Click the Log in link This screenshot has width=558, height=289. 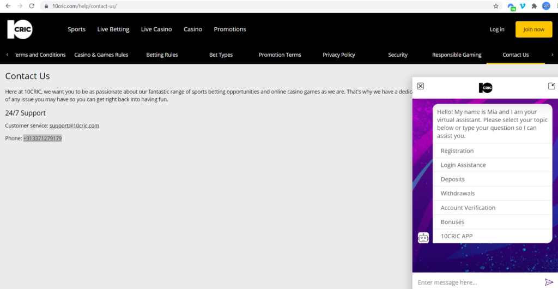tap(497, 29)
